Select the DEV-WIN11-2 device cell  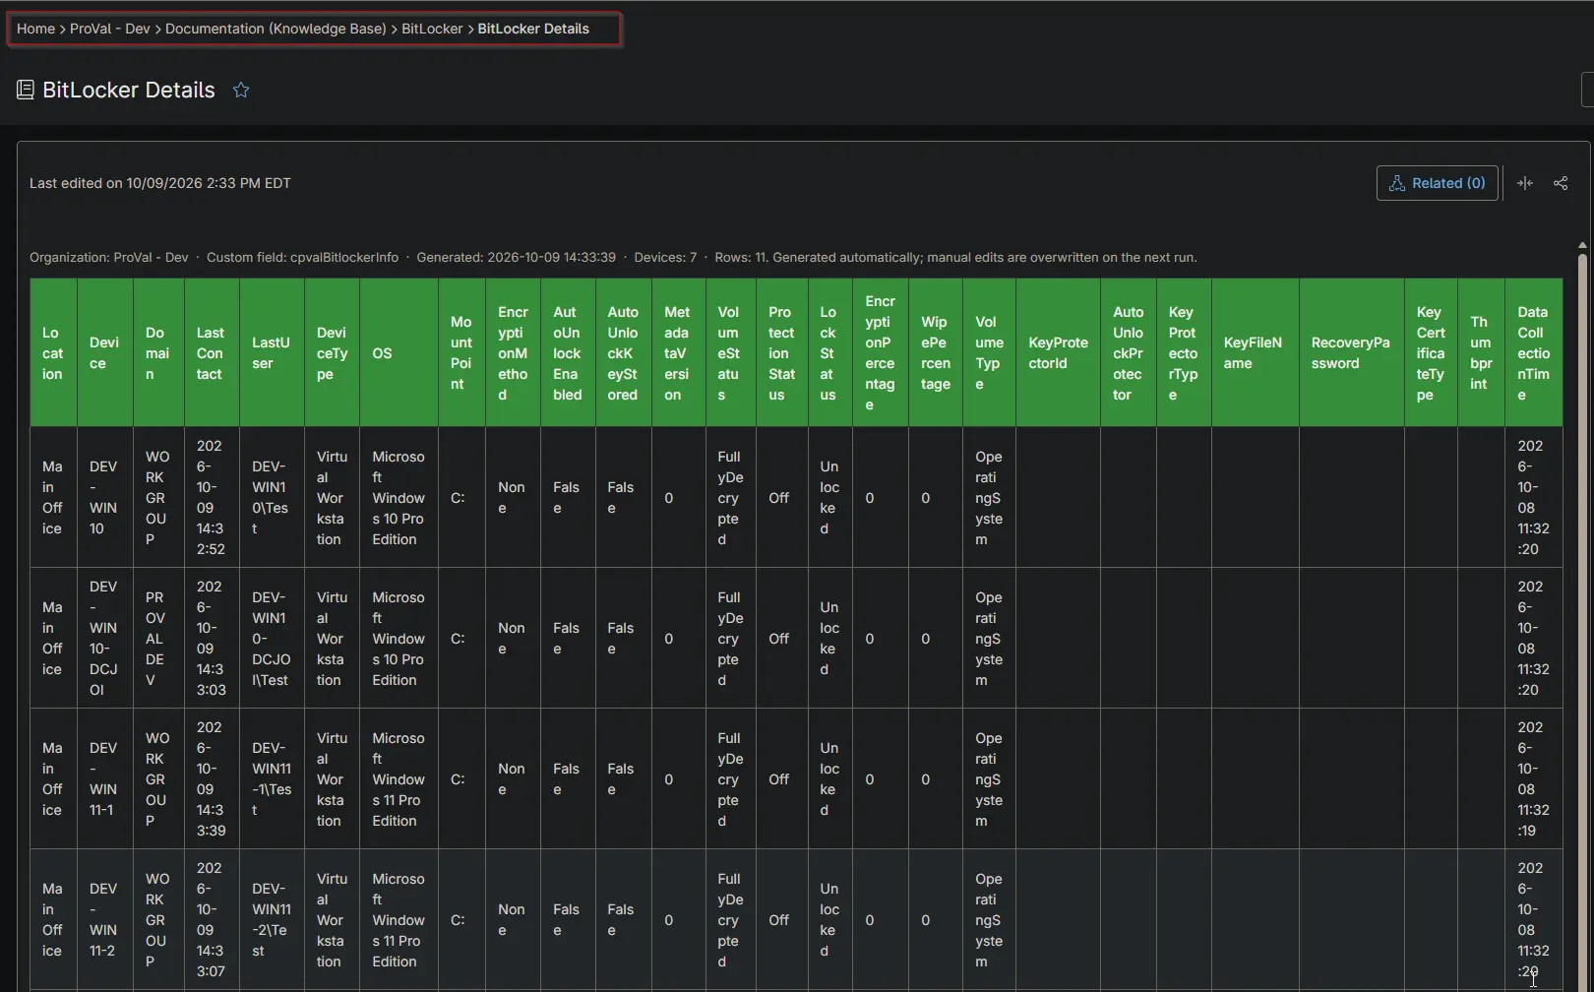[x=104, y=920]
